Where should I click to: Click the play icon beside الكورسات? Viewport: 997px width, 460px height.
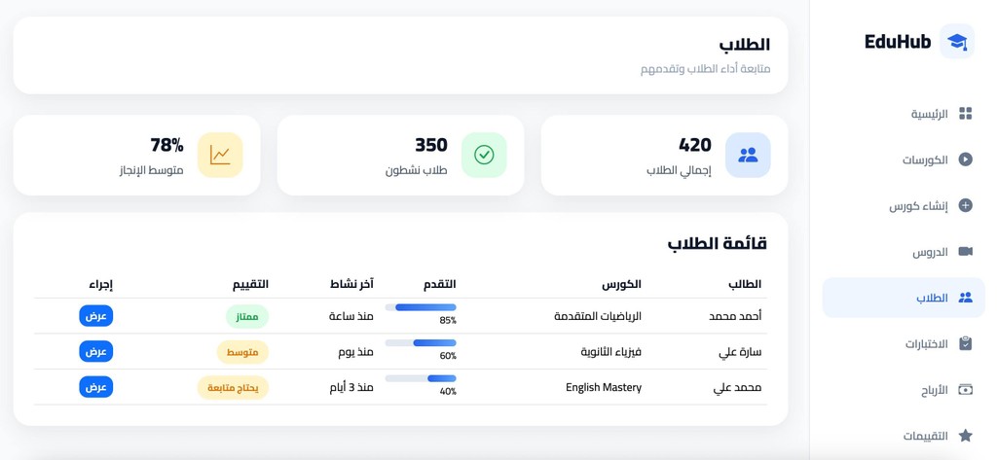pyautogui.click(x=965, y=159)
